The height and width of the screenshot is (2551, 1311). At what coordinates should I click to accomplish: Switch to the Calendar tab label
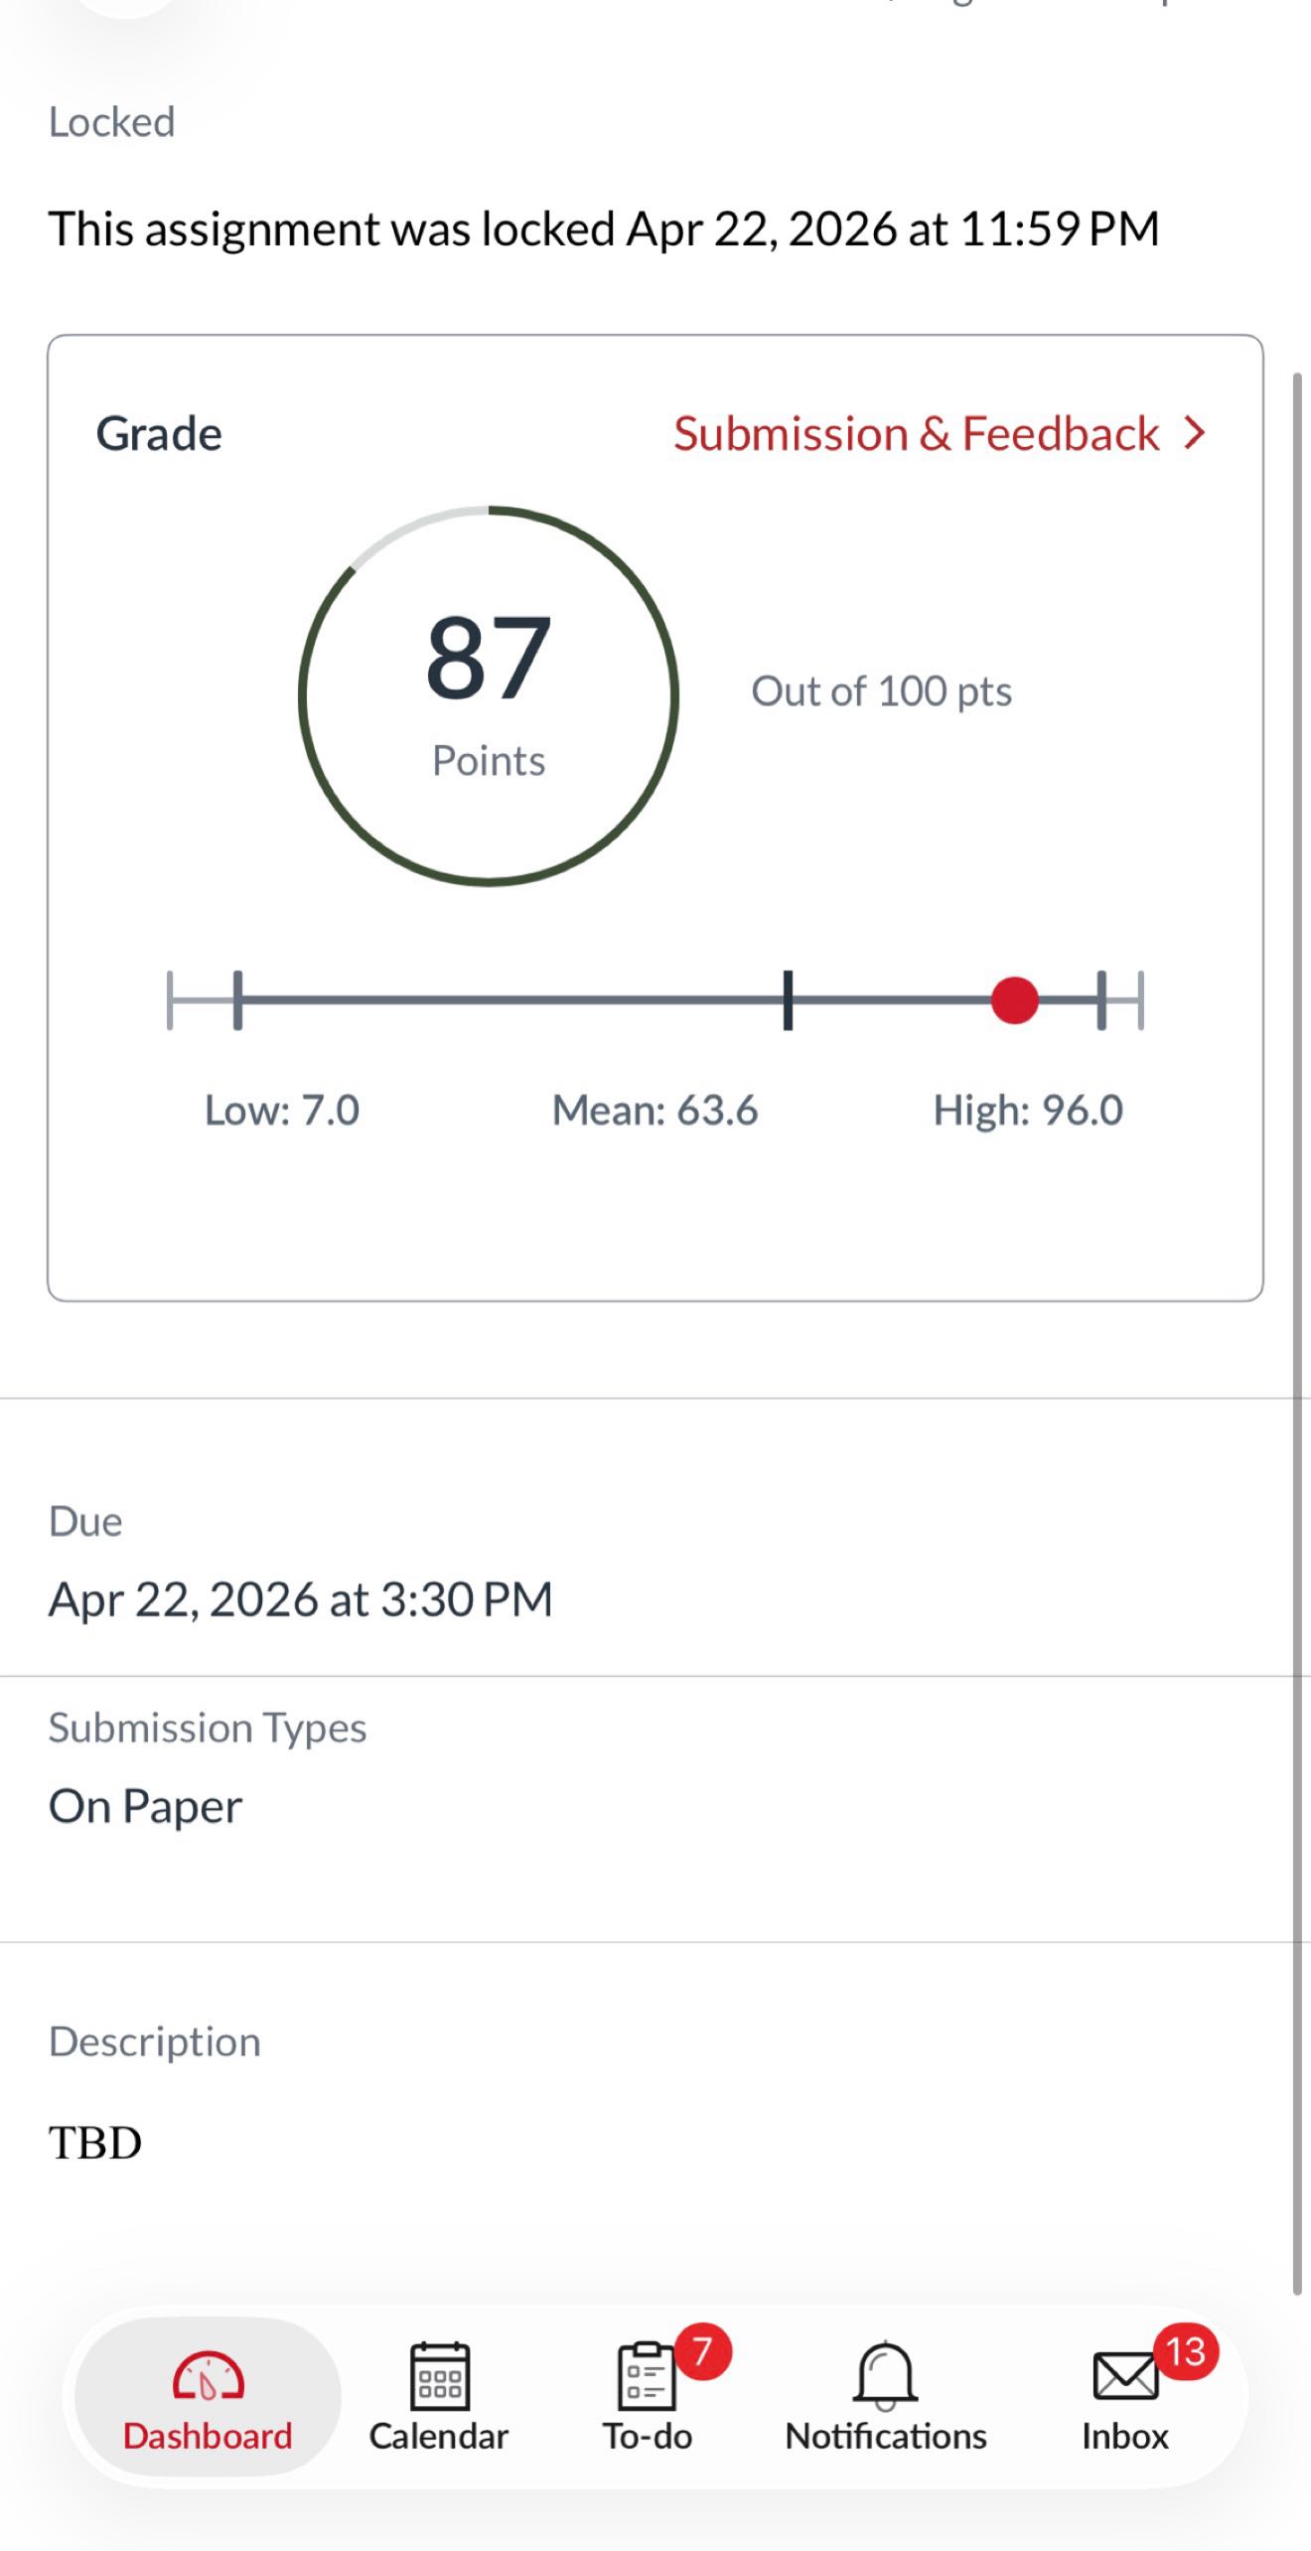click(439, 2437)
